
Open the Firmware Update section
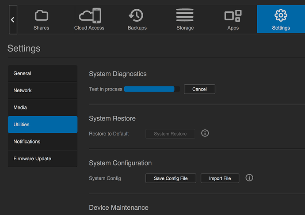pos(42,158)
